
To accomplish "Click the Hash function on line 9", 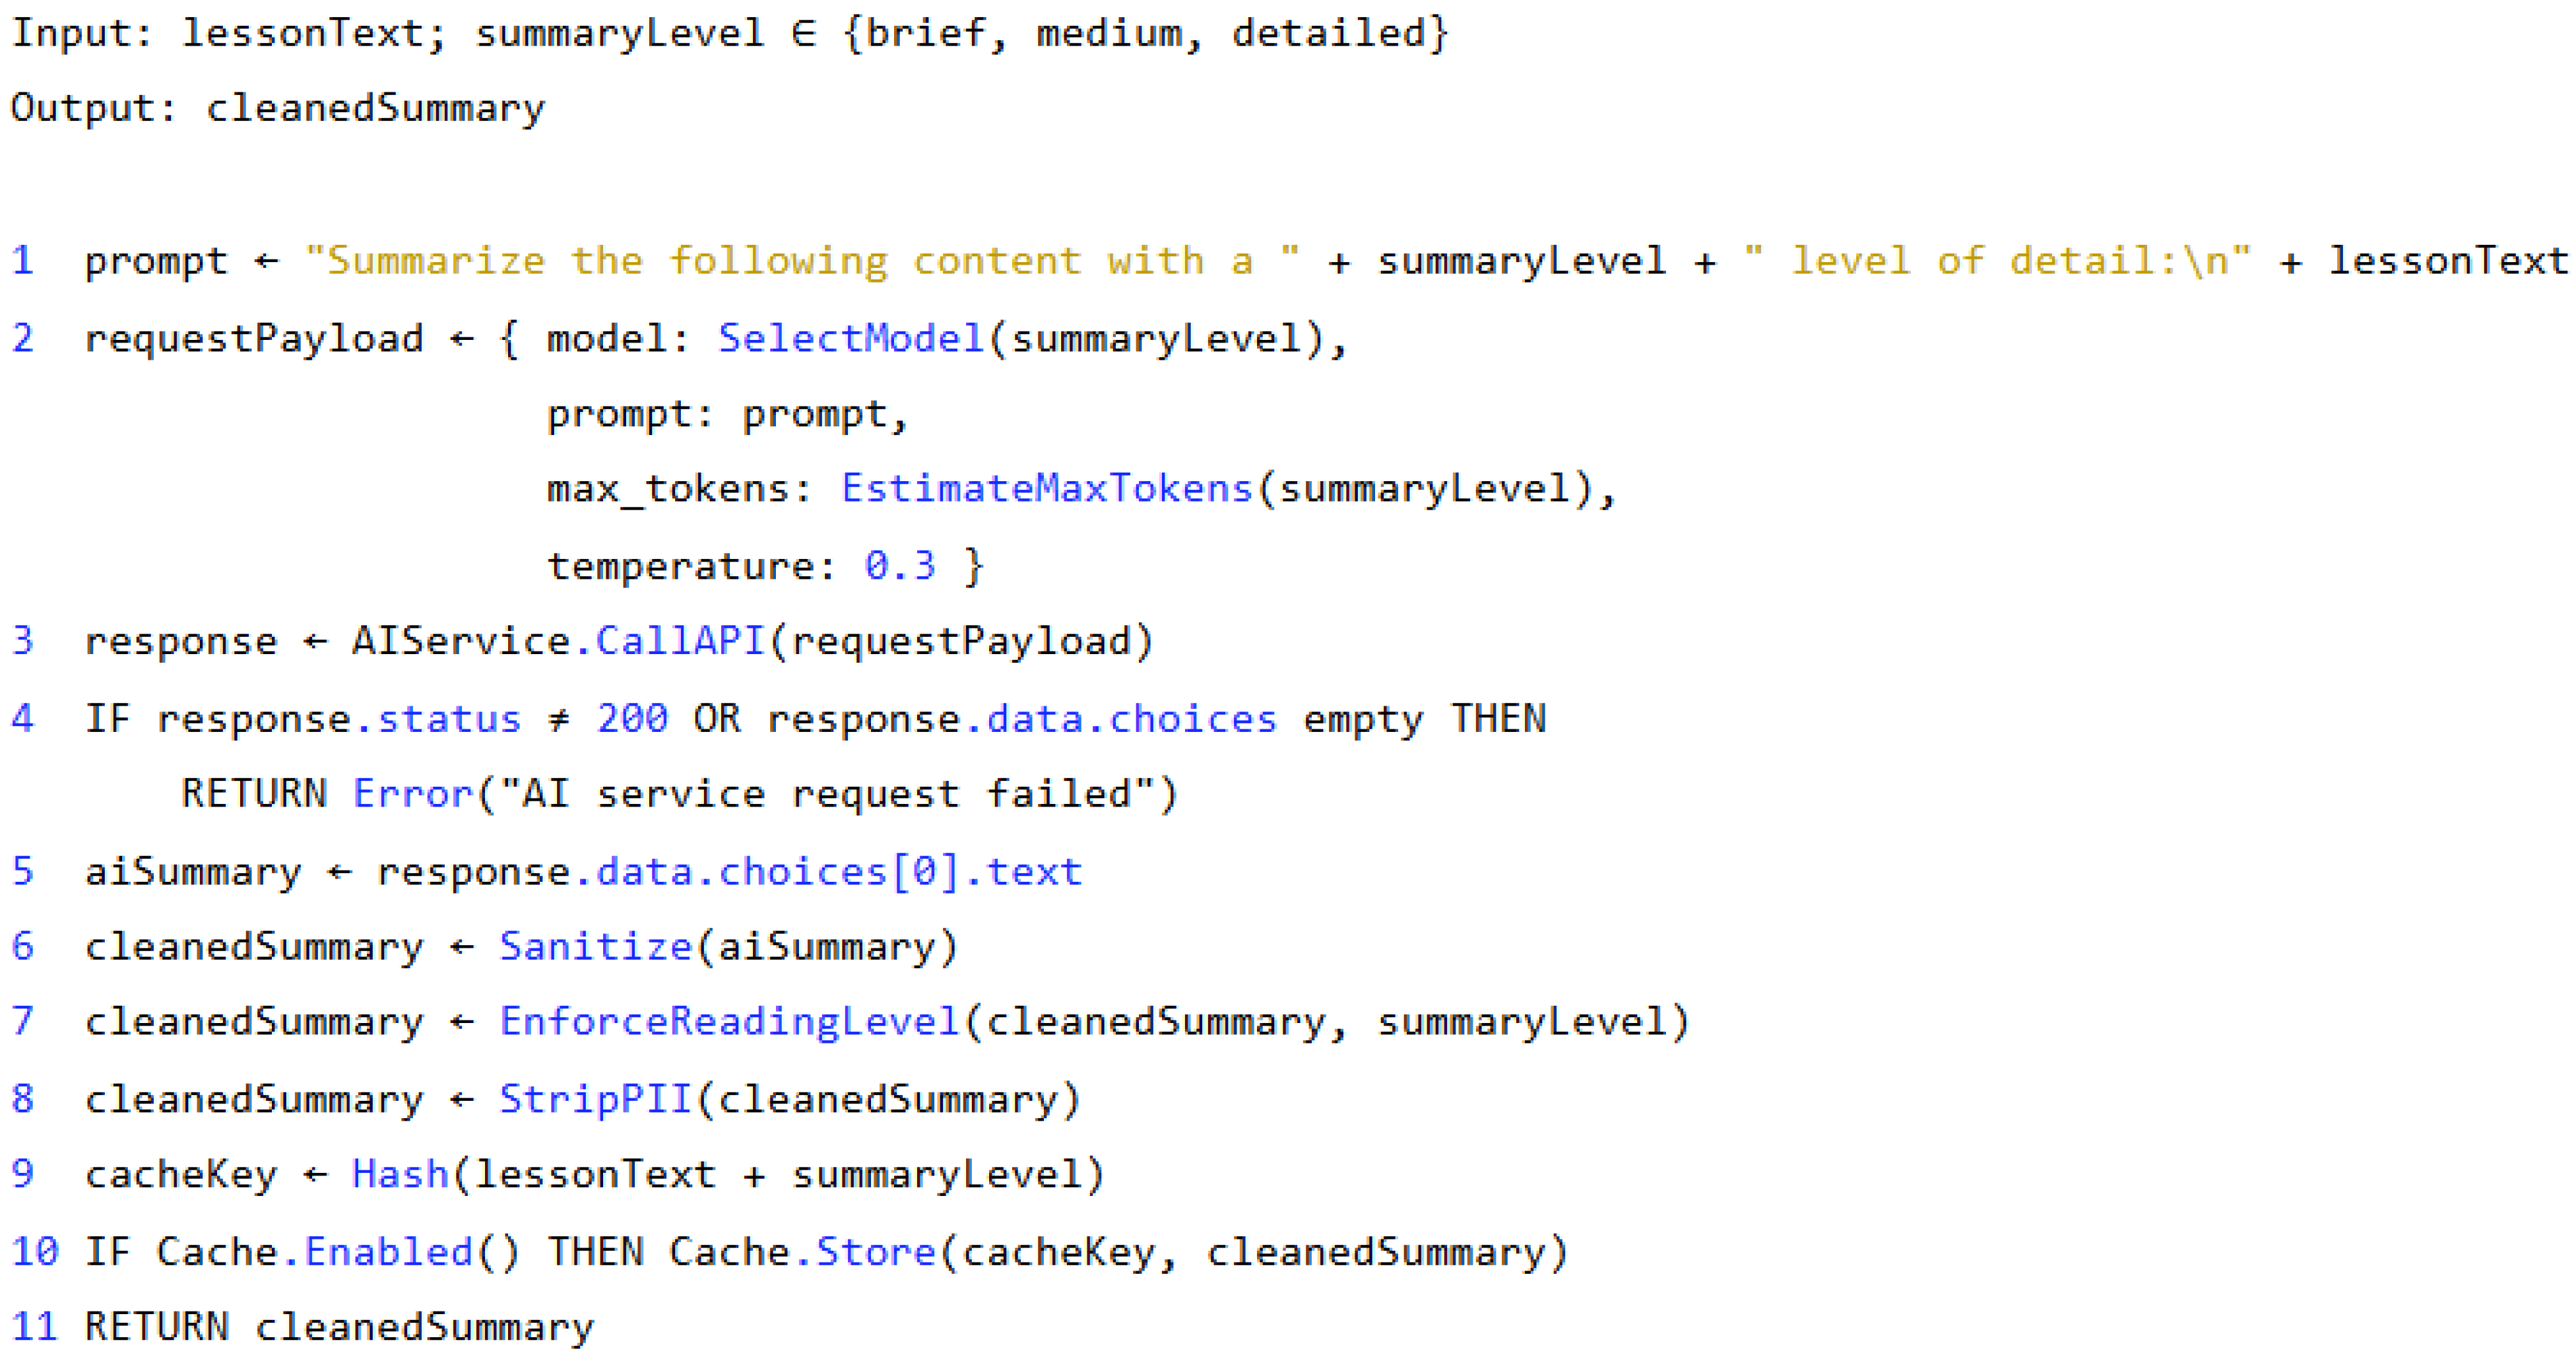I will pos(400,1174).
